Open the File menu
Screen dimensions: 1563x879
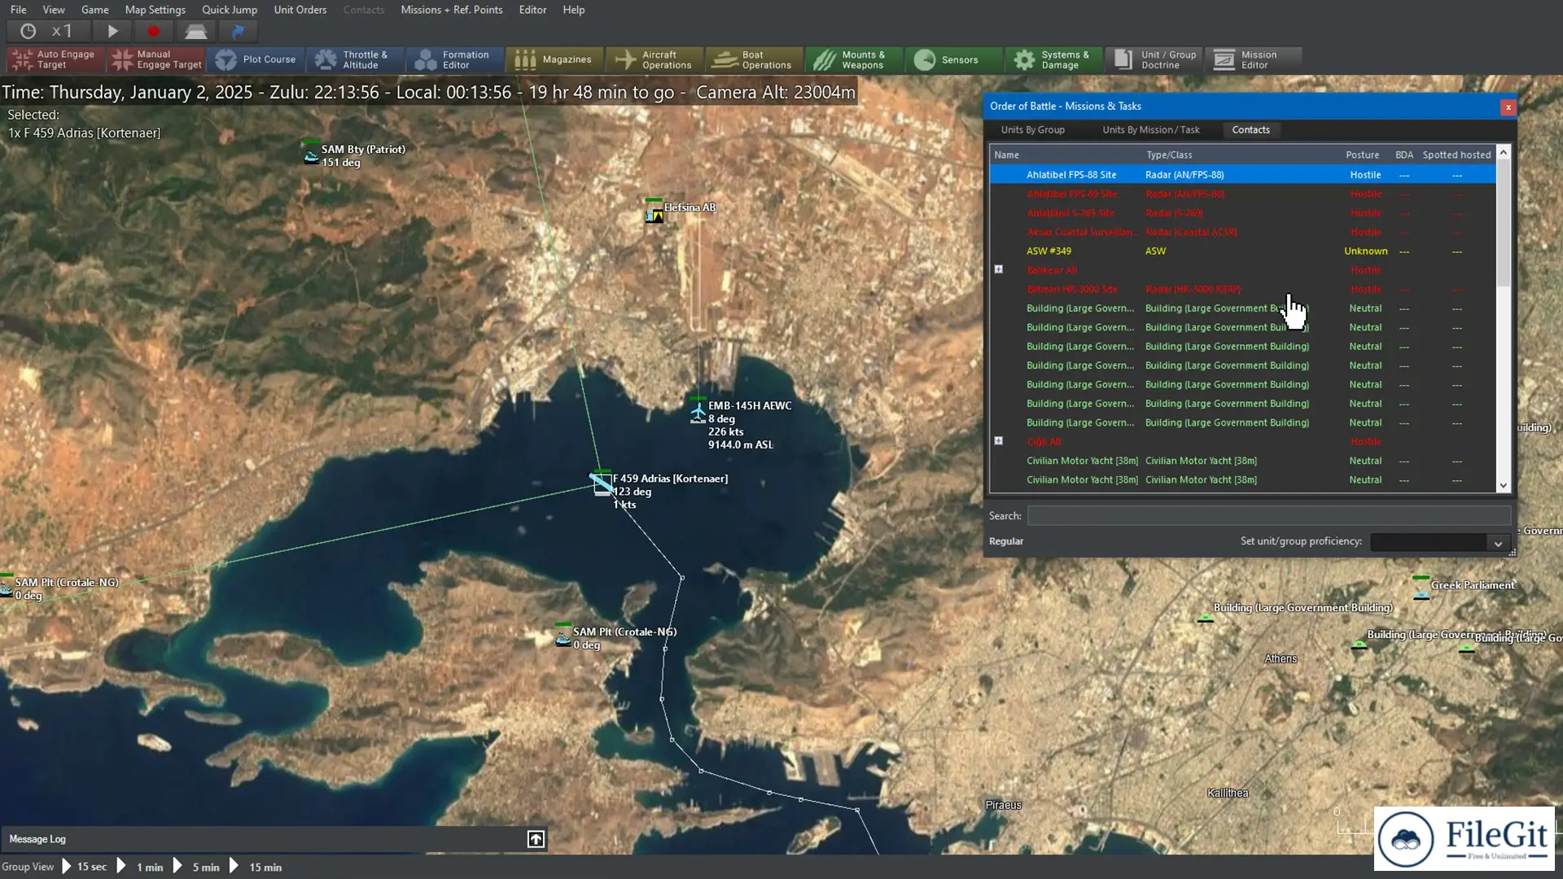pos(18,10)
